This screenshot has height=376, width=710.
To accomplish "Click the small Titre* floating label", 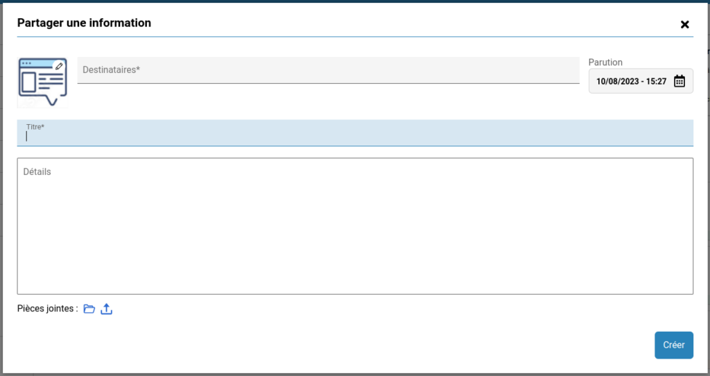I will point(35,127).
